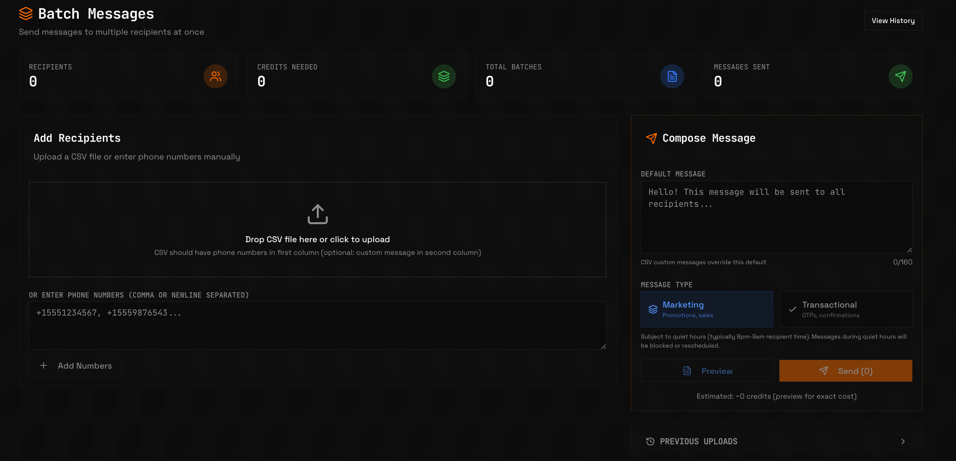Click the green Credits Needed layers icon
Screen dimensions: 956x461
(444, 76)
